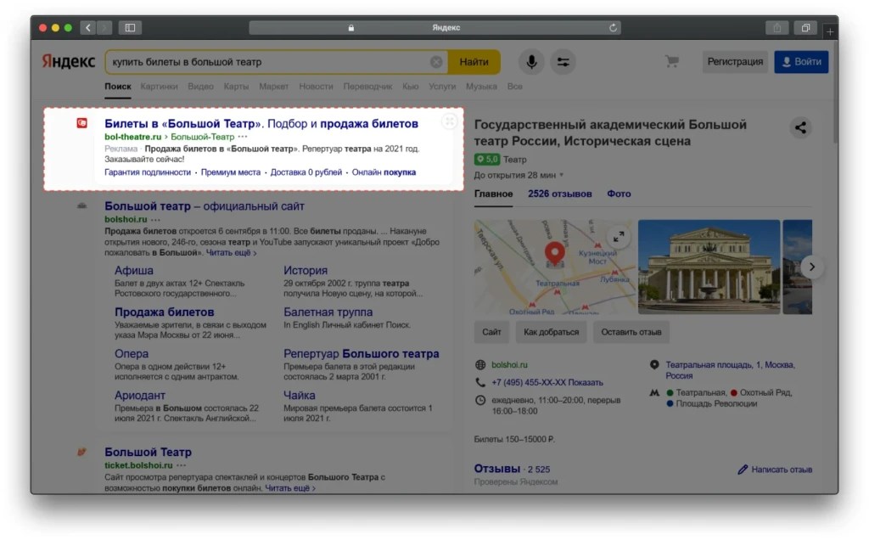Expand the map with the fullscreen icon

pyautogui.click(x=619, y=237)
